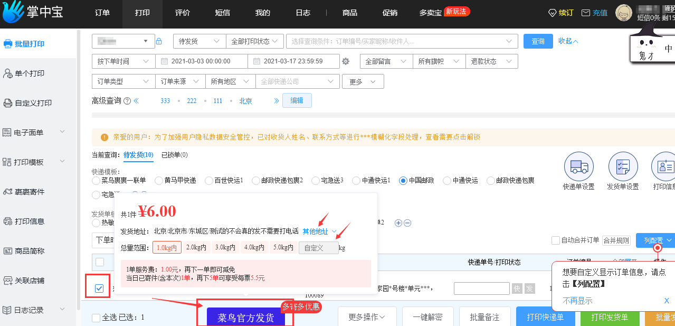
Task: Uncheck the selected order row checkbox
Action: point(99,288)
